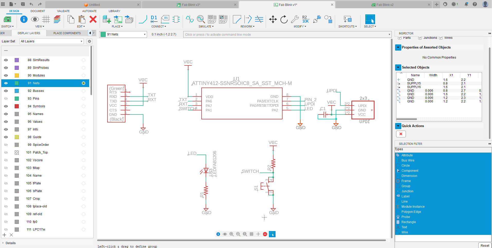The width and height of the screenshot is (492, 248).
Task: Click the Help question mark icon
Action: pos(475,4)
